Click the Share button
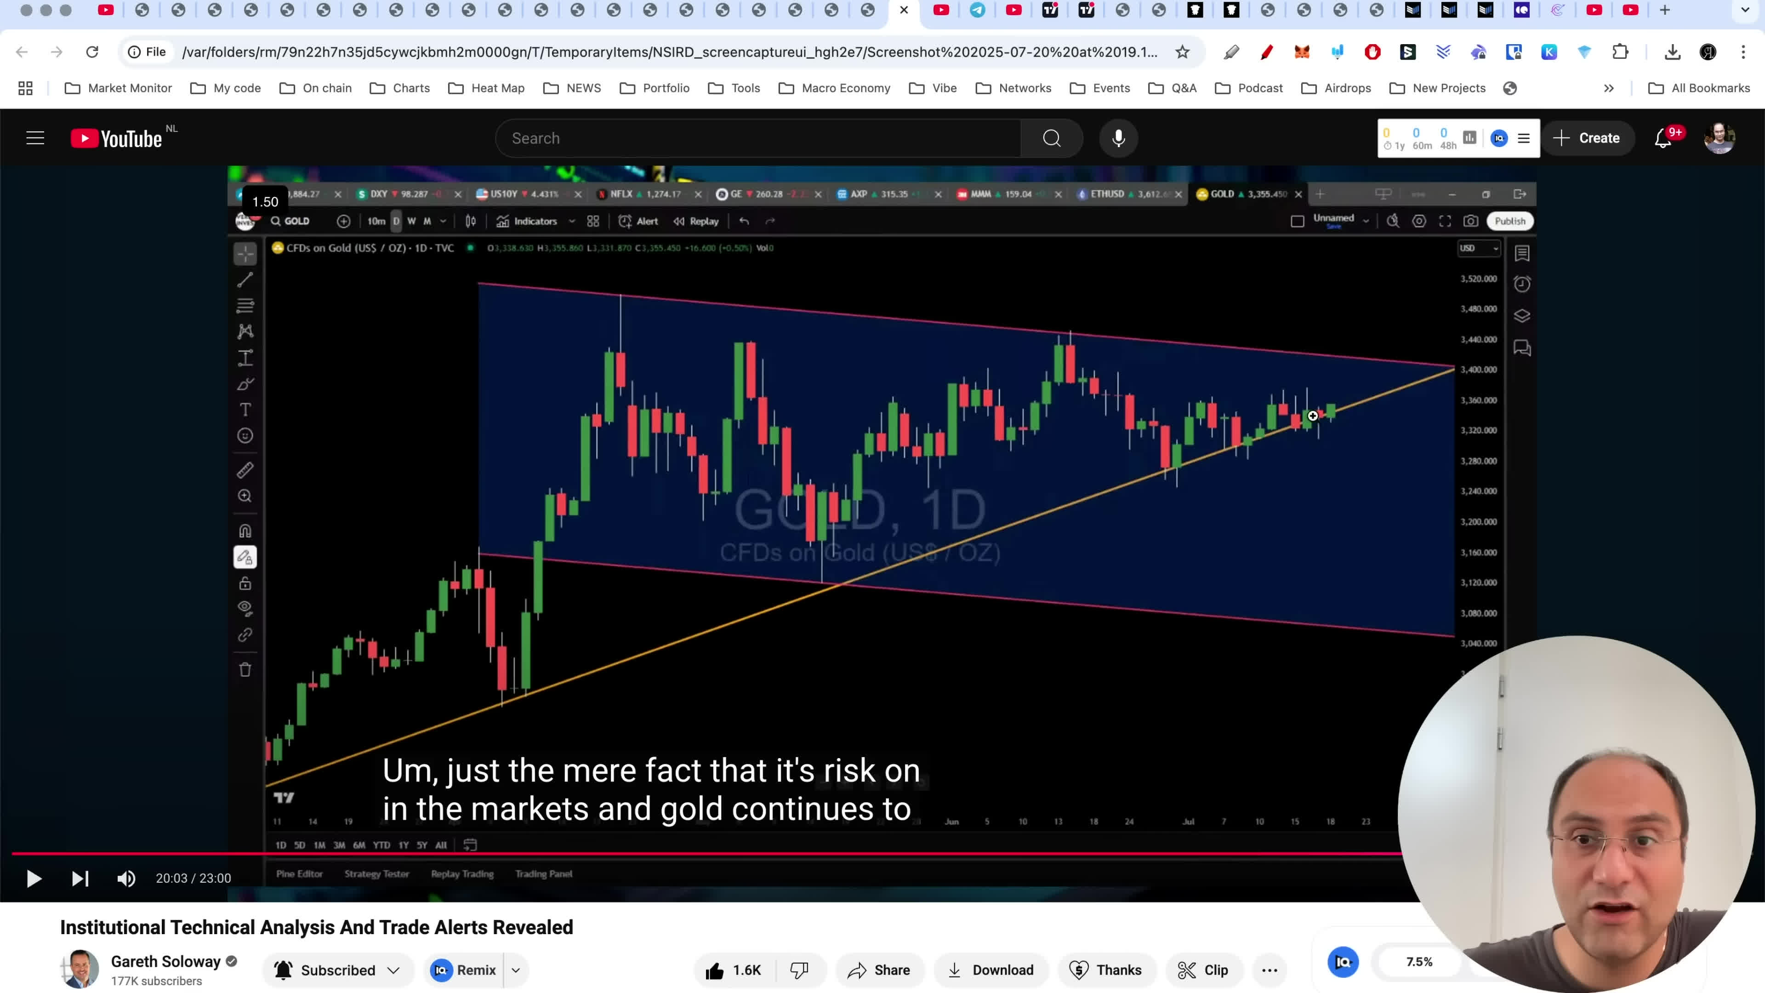The width and height of the screenshot is (1765, 993). click(879, 970)
